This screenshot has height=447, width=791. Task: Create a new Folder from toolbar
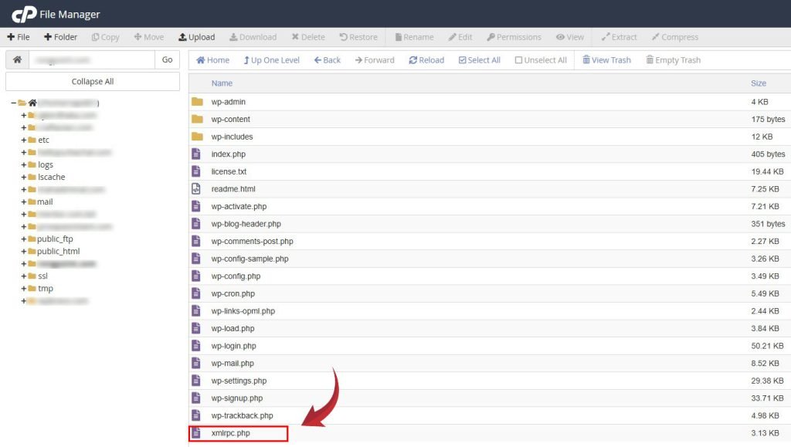(x=60, y=37)
